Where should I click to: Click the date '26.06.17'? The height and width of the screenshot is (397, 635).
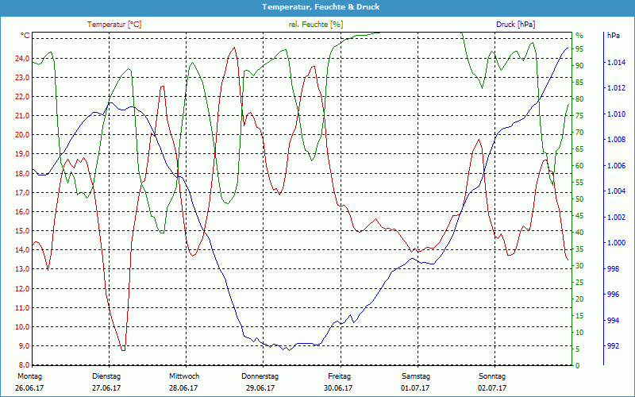(29, 388)
